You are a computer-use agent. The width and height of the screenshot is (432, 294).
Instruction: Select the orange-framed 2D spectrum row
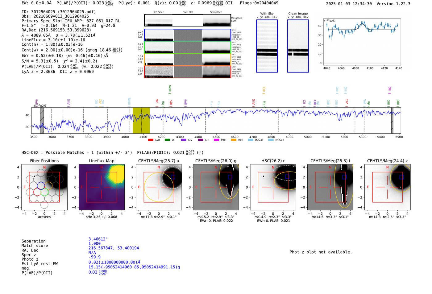[x=188, y=60]
